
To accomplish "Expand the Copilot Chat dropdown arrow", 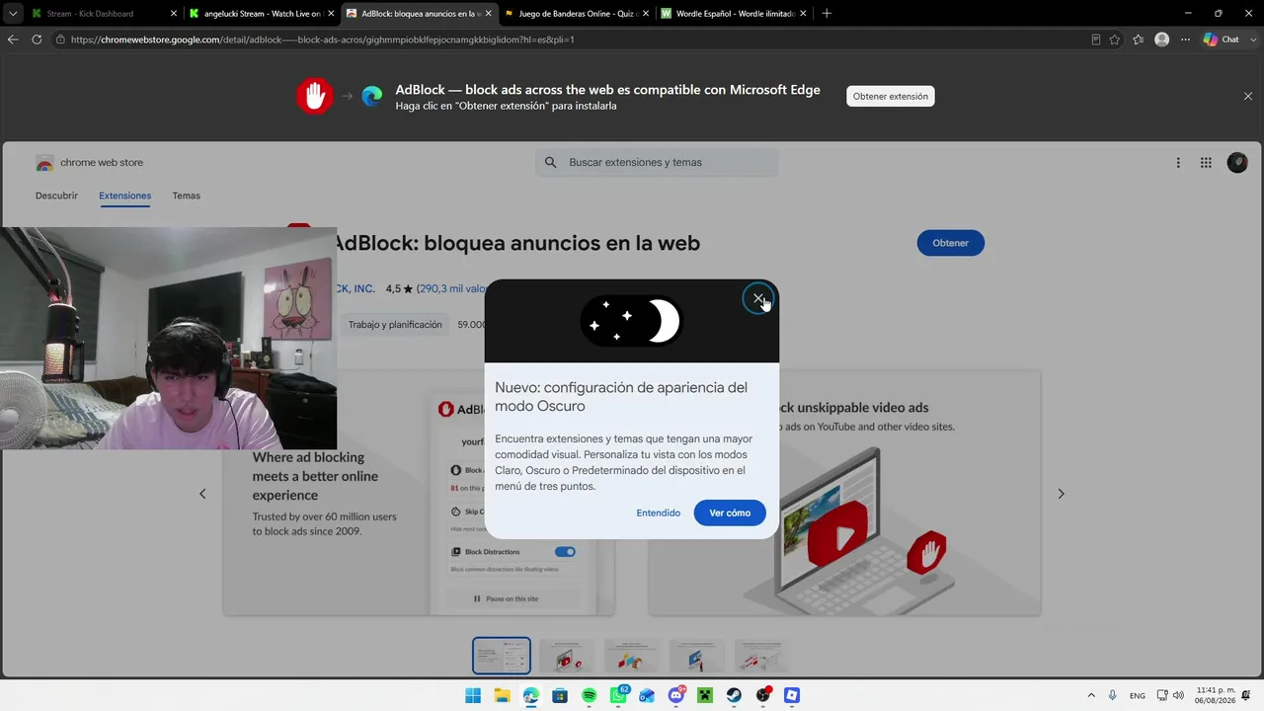I will [1253, 39].
